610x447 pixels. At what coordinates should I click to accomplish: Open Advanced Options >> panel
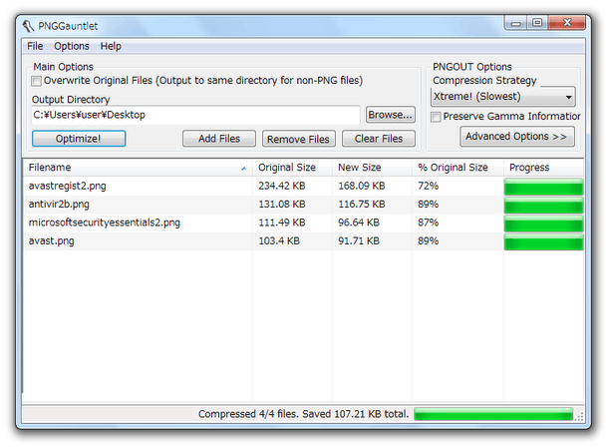517,137
